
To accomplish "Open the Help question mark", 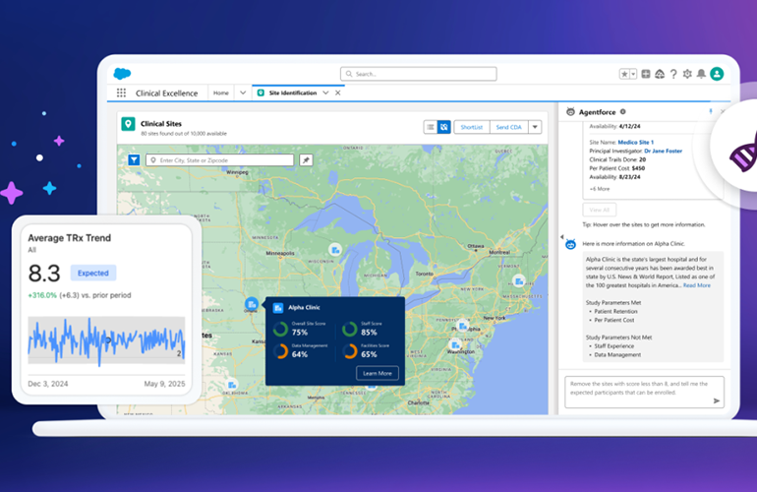I will coord(673,74).
